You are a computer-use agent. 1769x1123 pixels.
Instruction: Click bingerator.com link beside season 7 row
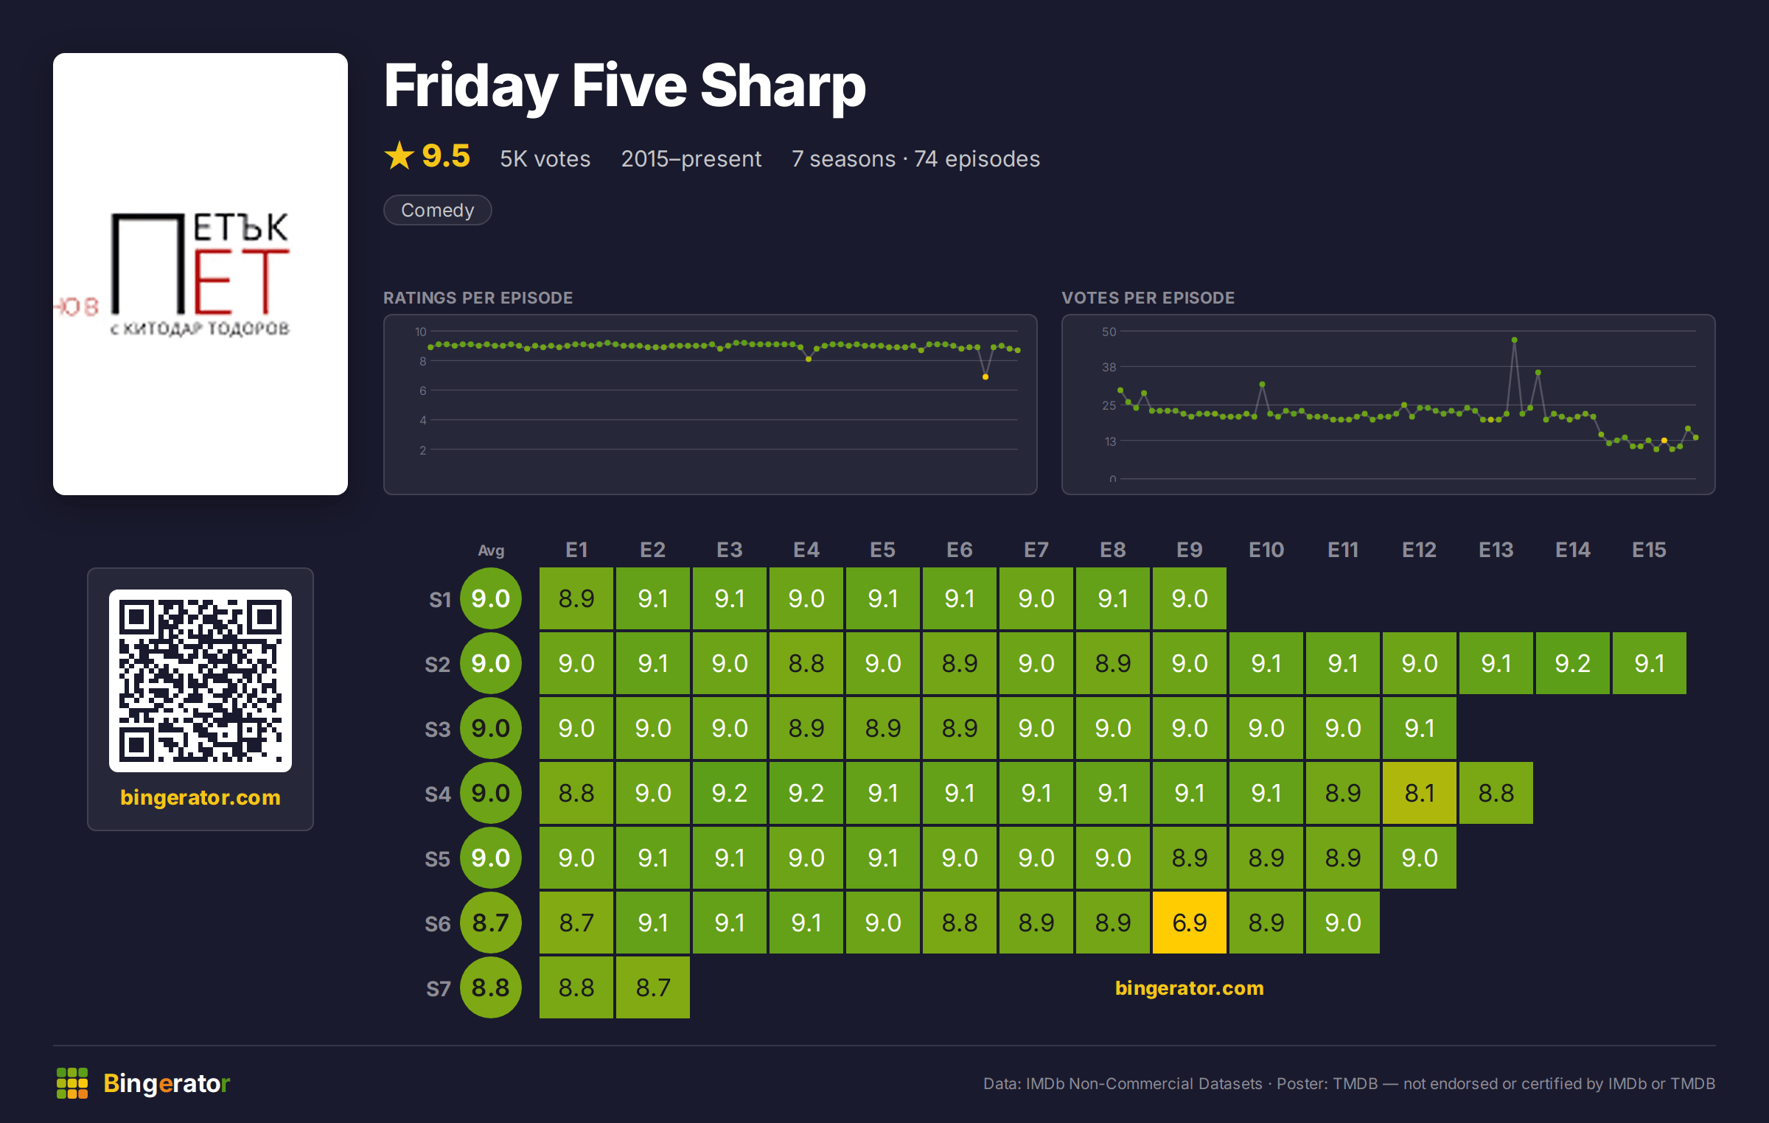click(1189, 988)
